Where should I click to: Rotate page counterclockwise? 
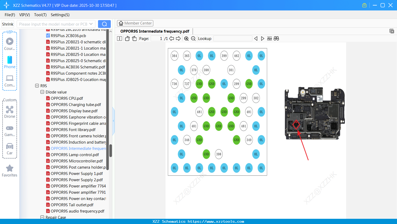tap(127, 39)
